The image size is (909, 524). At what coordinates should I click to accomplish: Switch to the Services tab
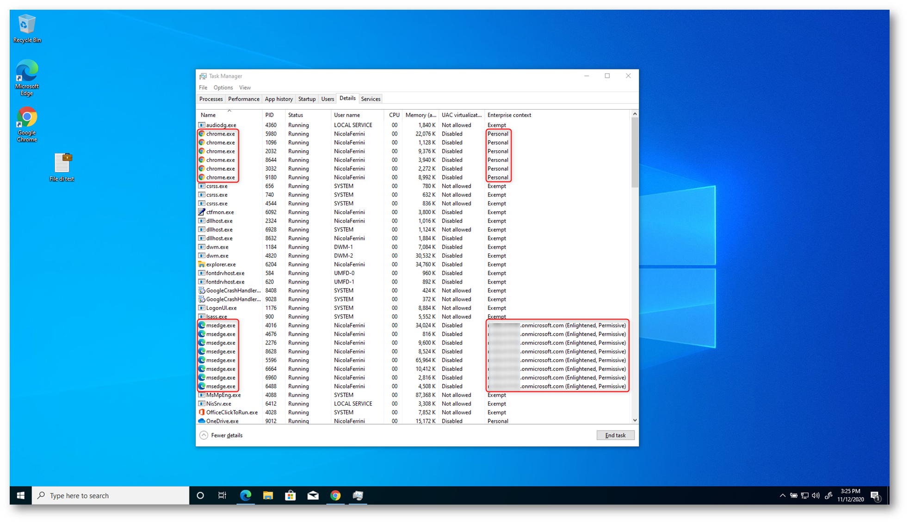(x=371, y=99)
